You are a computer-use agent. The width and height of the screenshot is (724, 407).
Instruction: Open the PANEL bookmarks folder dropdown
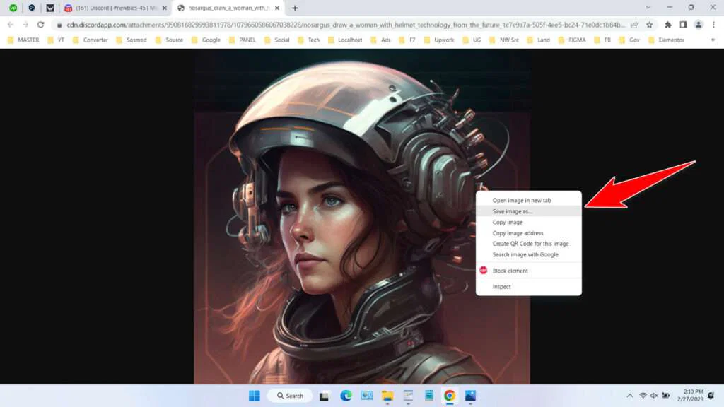click(248, 40)
